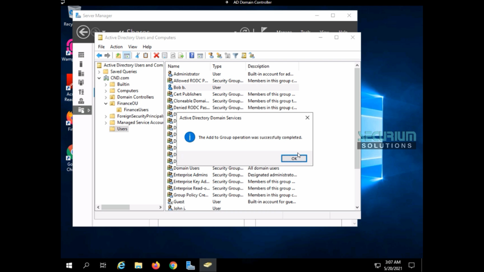484x272 pixels.
Task: Expand the Managed Service Accounts node
Action: [x=106, y=123]
